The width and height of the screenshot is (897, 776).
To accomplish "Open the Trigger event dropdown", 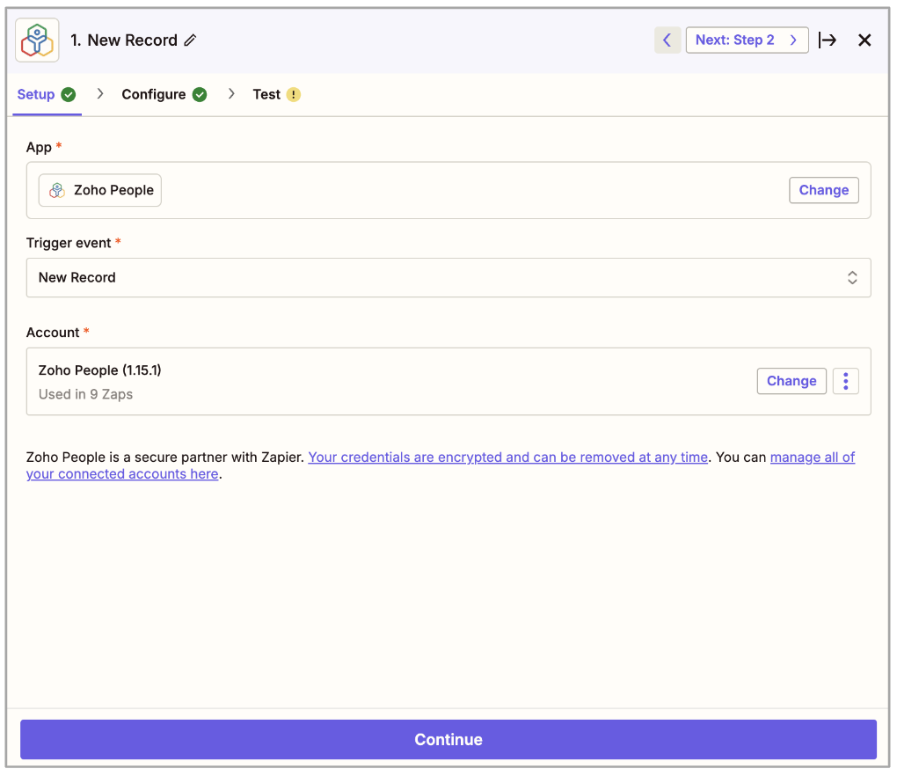I will coord(448,277).
